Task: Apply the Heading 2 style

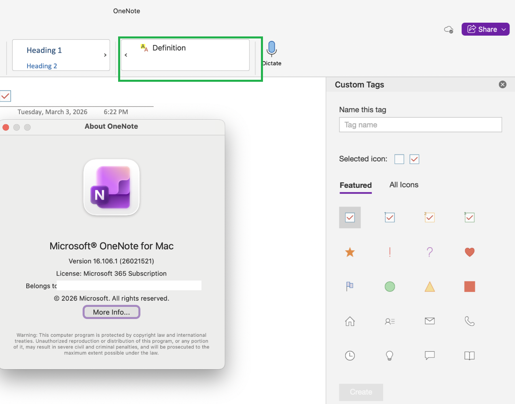Action: pyautogui.click(x=42, y=66)
